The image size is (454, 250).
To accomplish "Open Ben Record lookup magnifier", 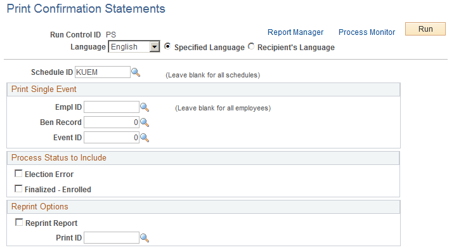I will coord(145,122).
